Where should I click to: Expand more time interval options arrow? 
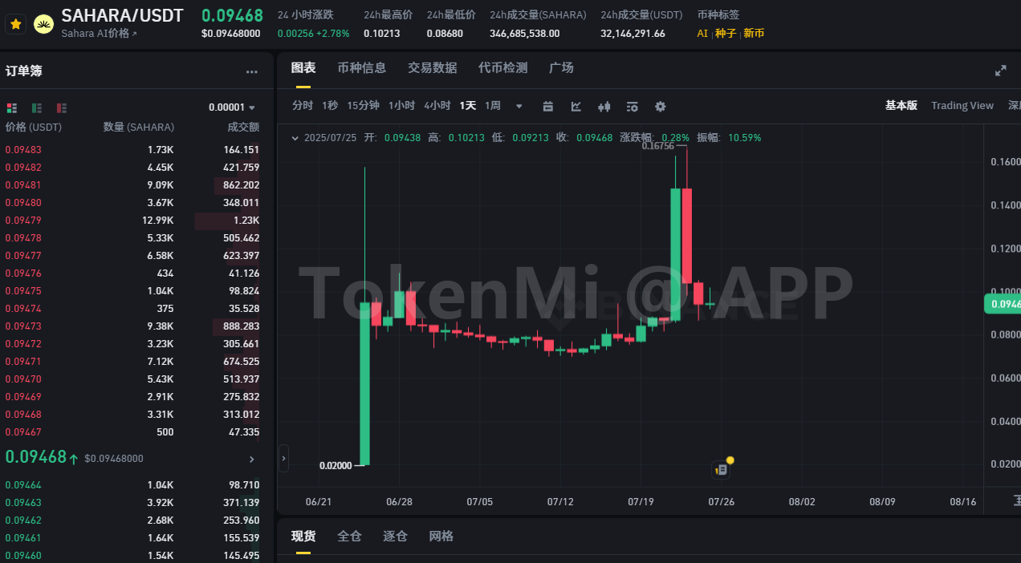coord(519,107)
